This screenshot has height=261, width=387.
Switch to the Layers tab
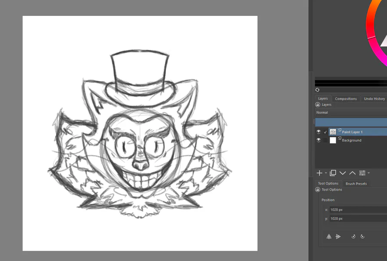[323, 98]
